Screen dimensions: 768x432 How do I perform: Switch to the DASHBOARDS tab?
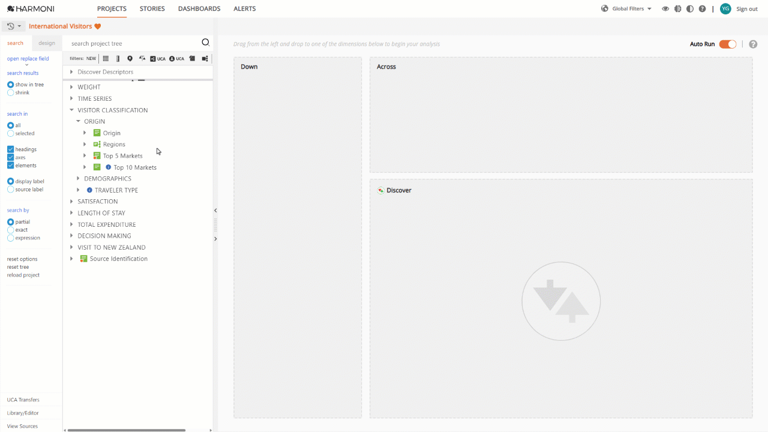199,9
